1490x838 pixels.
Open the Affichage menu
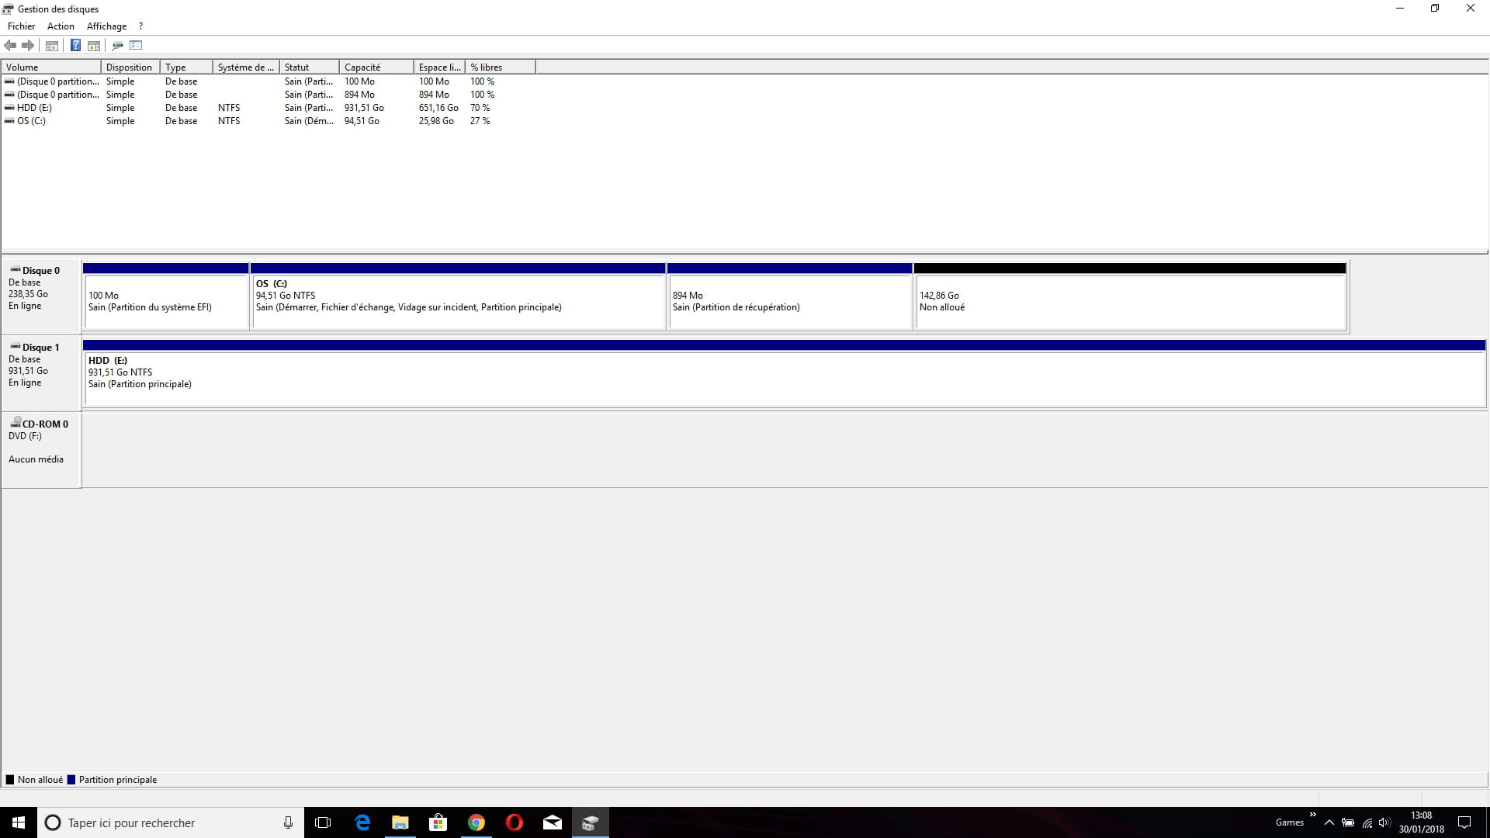(x=106, y=26)
